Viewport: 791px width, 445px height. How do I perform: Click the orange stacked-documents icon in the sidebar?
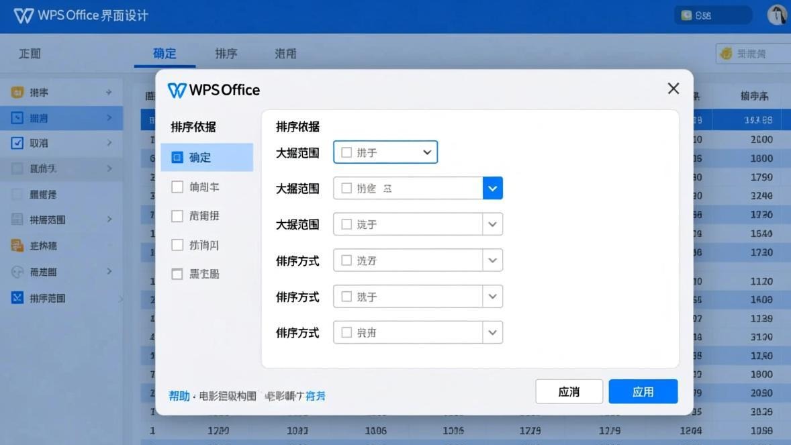[x=17, y=246]
